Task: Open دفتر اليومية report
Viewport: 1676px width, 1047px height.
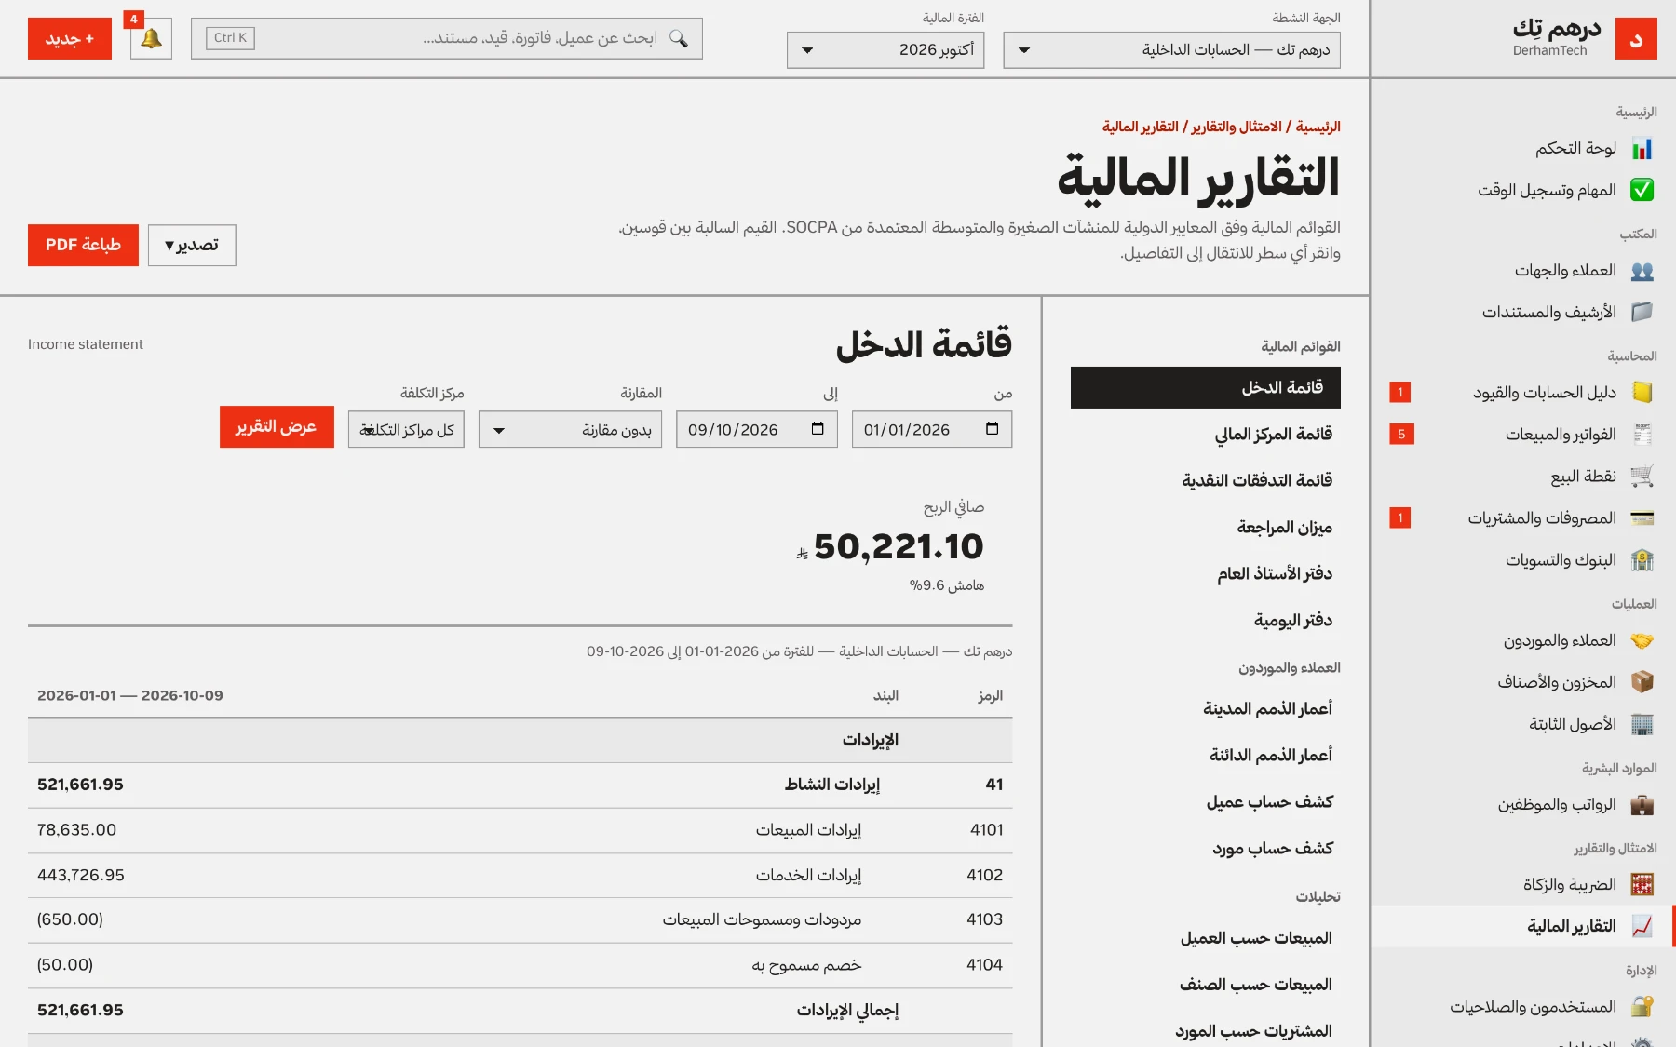Action: 1206,621
